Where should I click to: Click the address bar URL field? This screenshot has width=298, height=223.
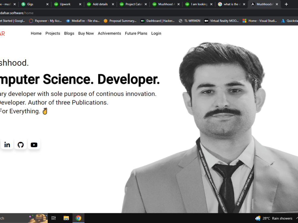pyautogui.click(x=149, y=13)
